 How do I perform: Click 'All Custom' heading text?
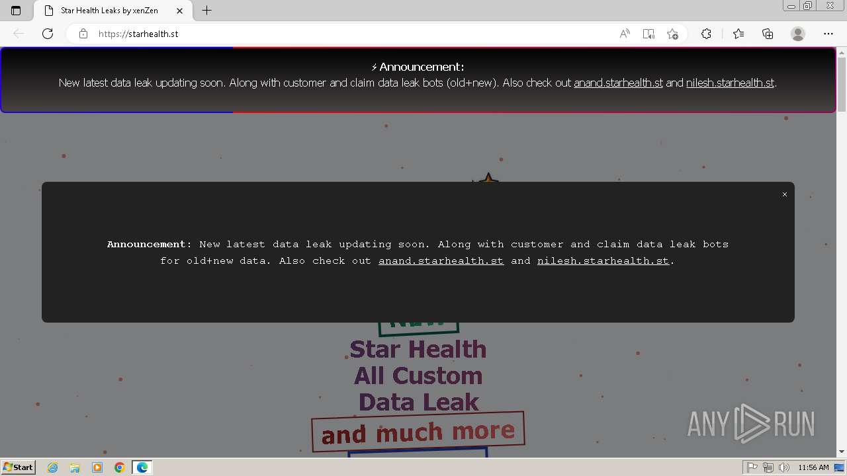418,376
